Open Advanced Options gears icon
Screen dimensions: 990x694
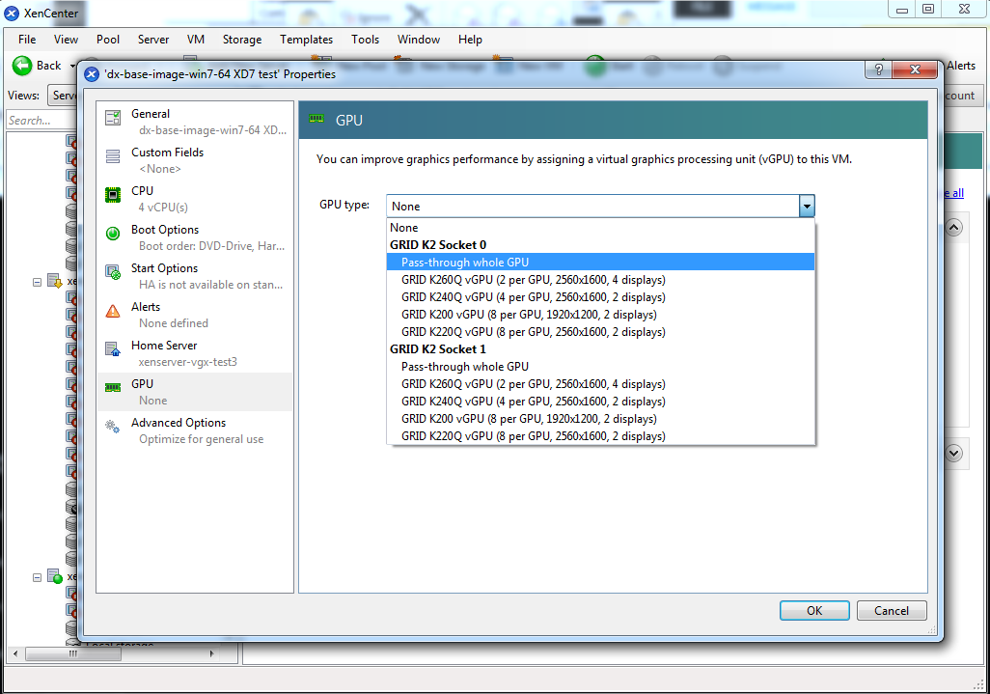(114, 427)
